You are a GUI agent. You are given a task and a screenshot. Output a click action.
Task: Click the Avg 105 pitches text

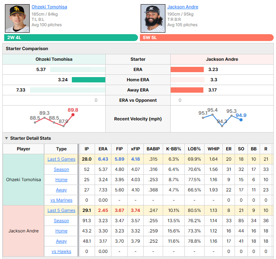pyautogui.click(x=182, y=25)
